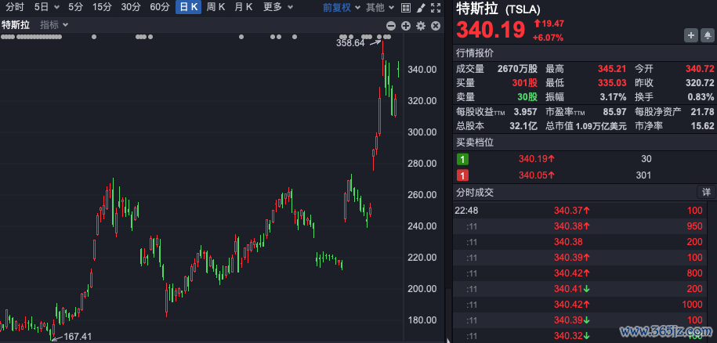
Task: Select the drawing brush tool icon
Action: (421, 7)
